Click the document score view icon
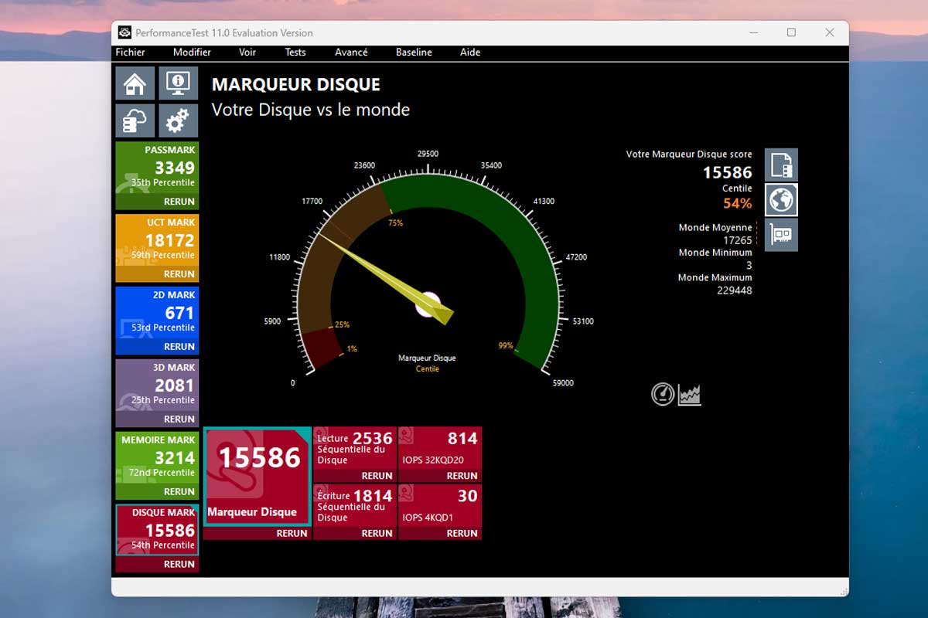 (781, 165)
